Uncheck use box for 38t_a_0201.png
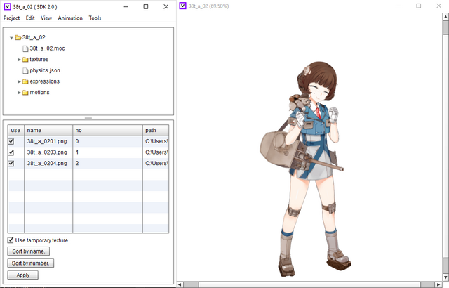The height and width of the screenshot is (288, 449). click(11, 141)
